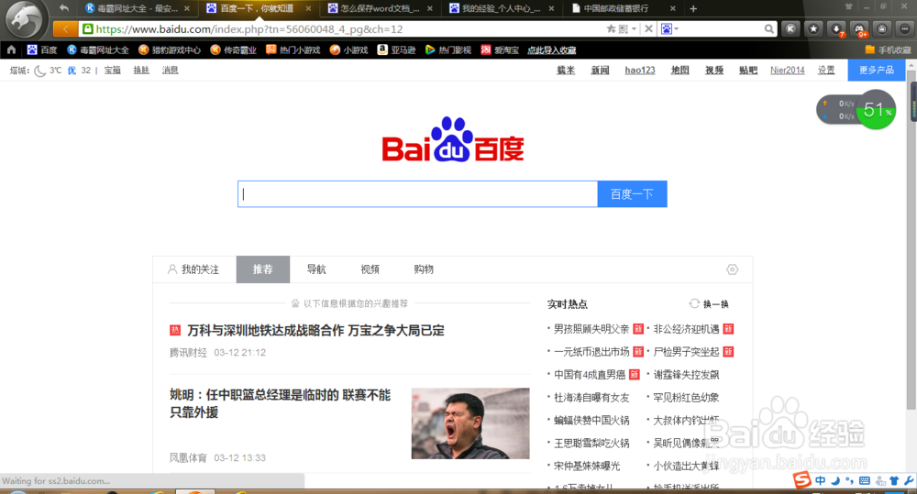Open the more options ellipsis toolbar button

[x=905, y=28]
